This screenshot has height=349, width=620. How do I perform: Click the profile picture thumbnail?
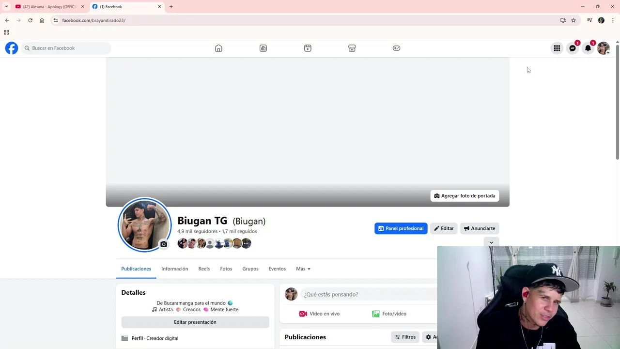[x=144, y=224]
